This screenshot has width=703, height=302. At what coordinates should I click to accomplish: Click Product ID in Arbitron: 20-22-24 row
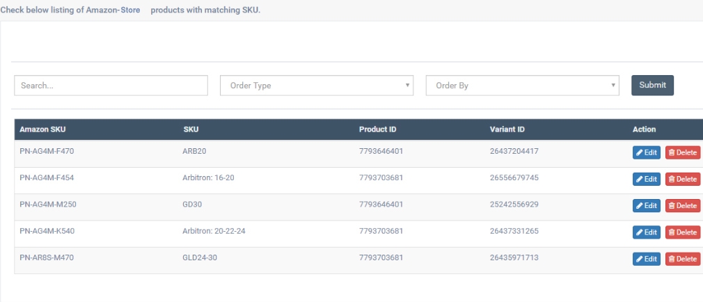[381, 231]
